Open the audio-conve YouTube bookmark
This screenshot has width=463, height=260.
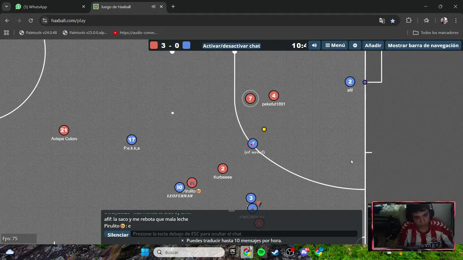click(135, 32)
